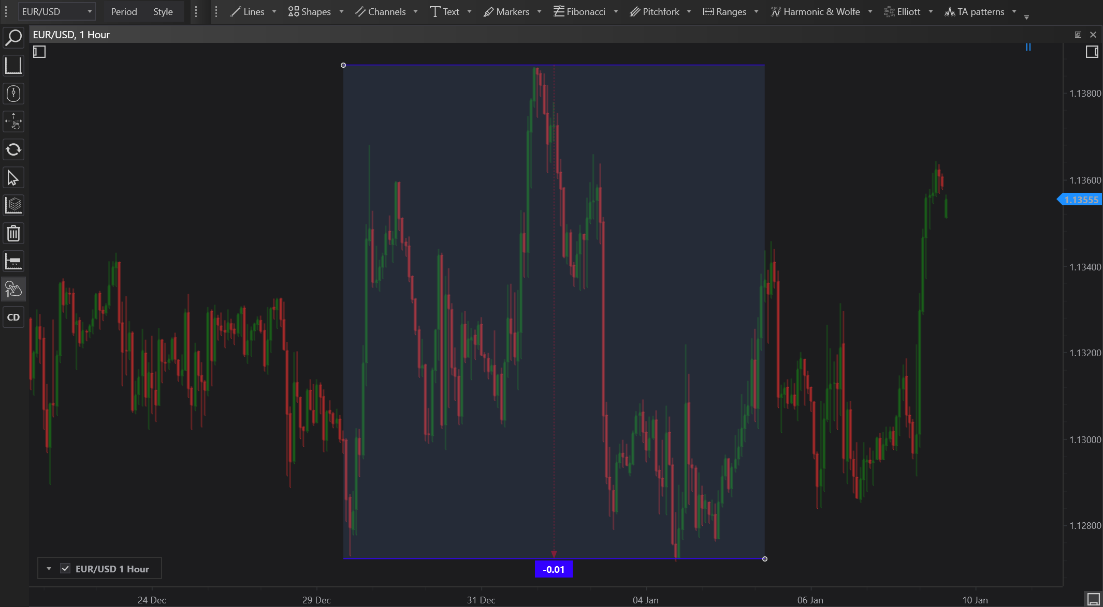The width and height of the screenshot is (1103, 607).
Task: Click the -0.01 range measurement label
Action: click(554, 569)
